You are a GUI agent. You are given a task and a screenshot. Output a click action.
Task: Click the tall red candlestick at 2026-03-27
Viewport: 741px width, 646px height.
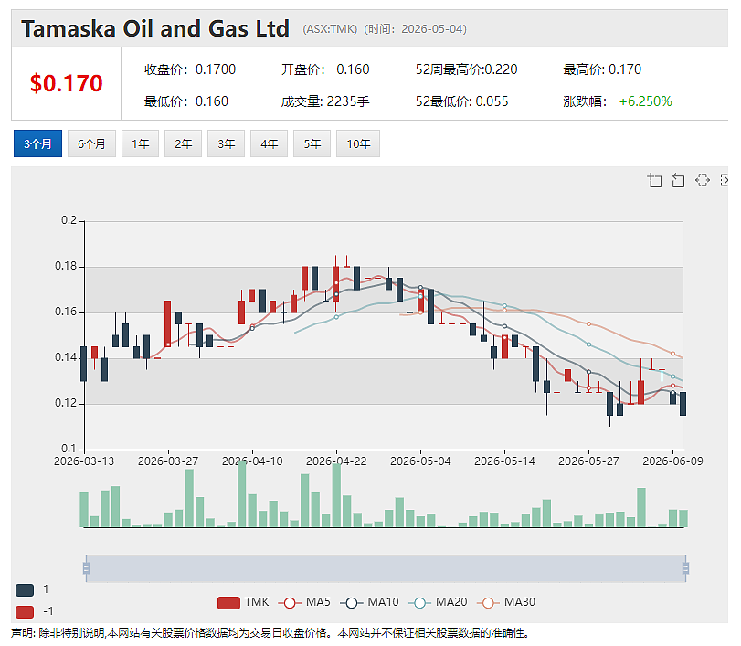(168, 323)
